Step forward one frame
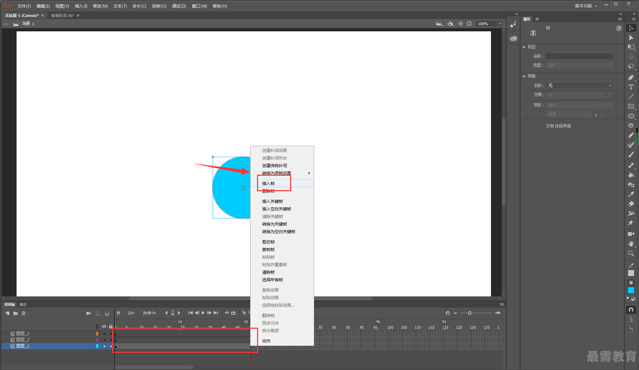The image size is (639, 370). point(209,313)
